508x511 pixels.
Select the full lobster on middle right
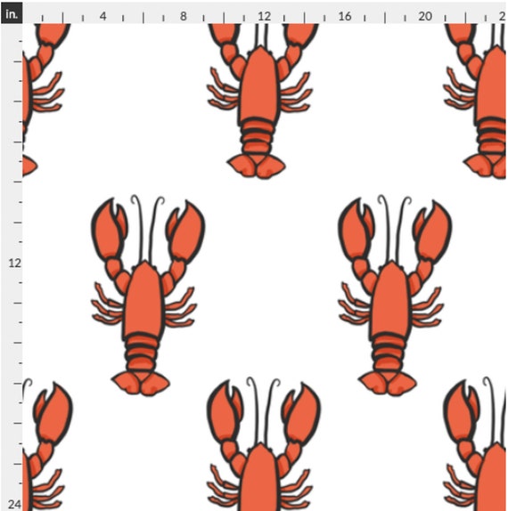coord(395,296)
